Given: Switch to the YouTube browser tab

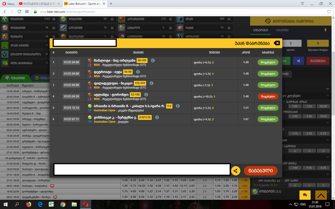Looking at the screenshot, I should pos(40,4).
